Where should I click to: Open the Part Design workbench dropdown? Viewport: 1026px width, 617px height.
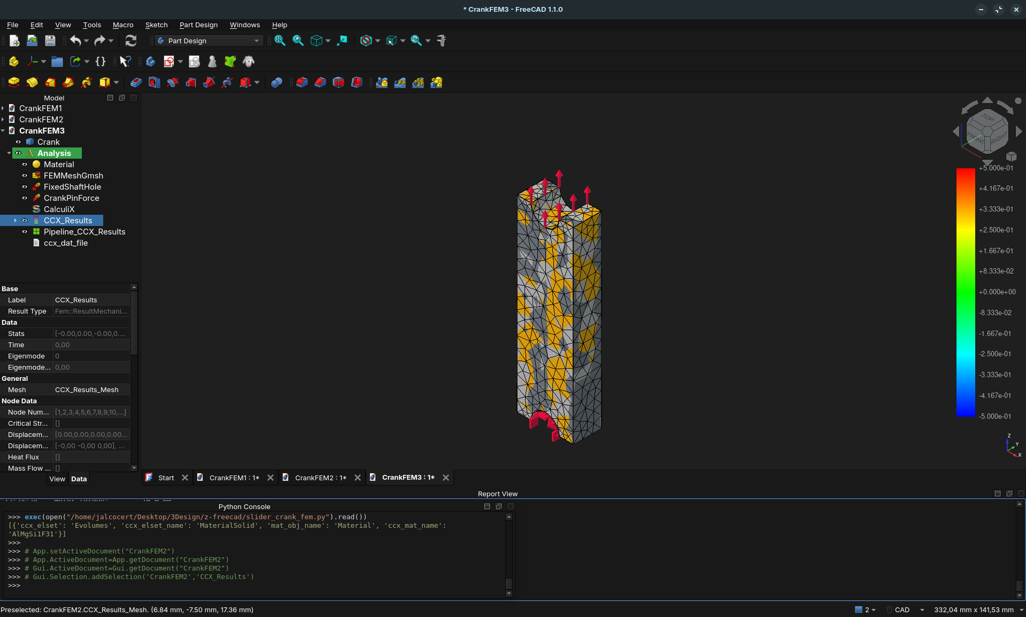coord(209,41)
